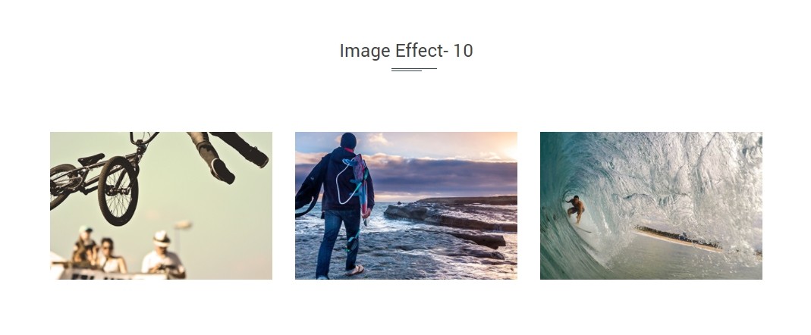Open the surfer inside wave image
The image size is (811, 335).
[x=651, y=205]
